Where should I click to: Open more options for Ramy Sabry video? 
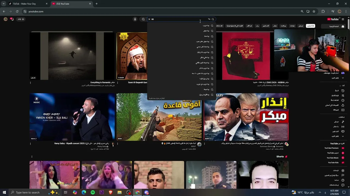pos(30,144)
